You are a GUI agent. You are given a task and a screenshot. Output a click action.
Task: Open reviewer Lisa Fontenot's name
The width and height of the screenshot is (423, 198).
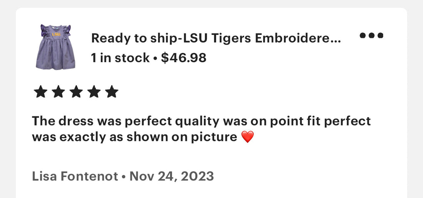click(75, 177)
